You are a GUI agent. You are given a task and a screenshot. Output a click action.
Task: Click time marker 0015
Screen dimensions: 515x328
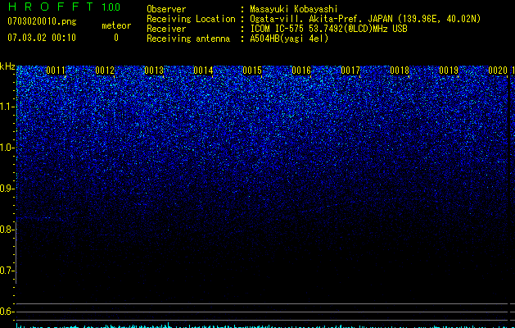[252, 71]
